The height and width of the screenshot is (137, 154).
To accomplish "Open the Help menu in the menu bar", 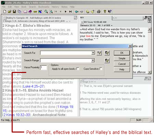I will coord(72,7).
